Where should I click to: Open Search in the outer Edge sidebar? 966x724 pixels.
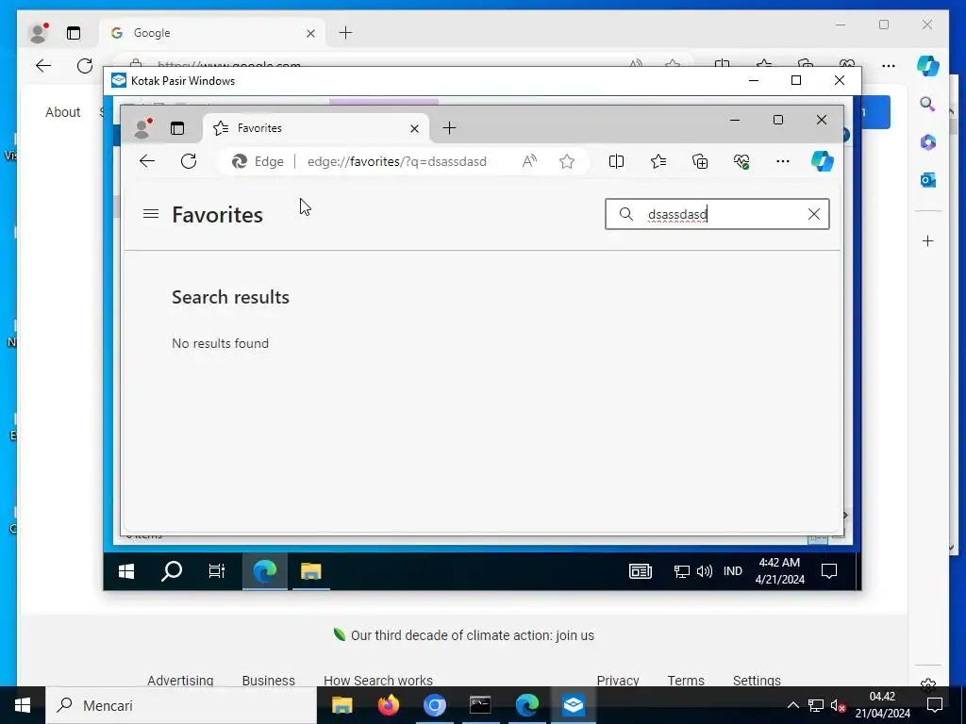coord(928,104)
